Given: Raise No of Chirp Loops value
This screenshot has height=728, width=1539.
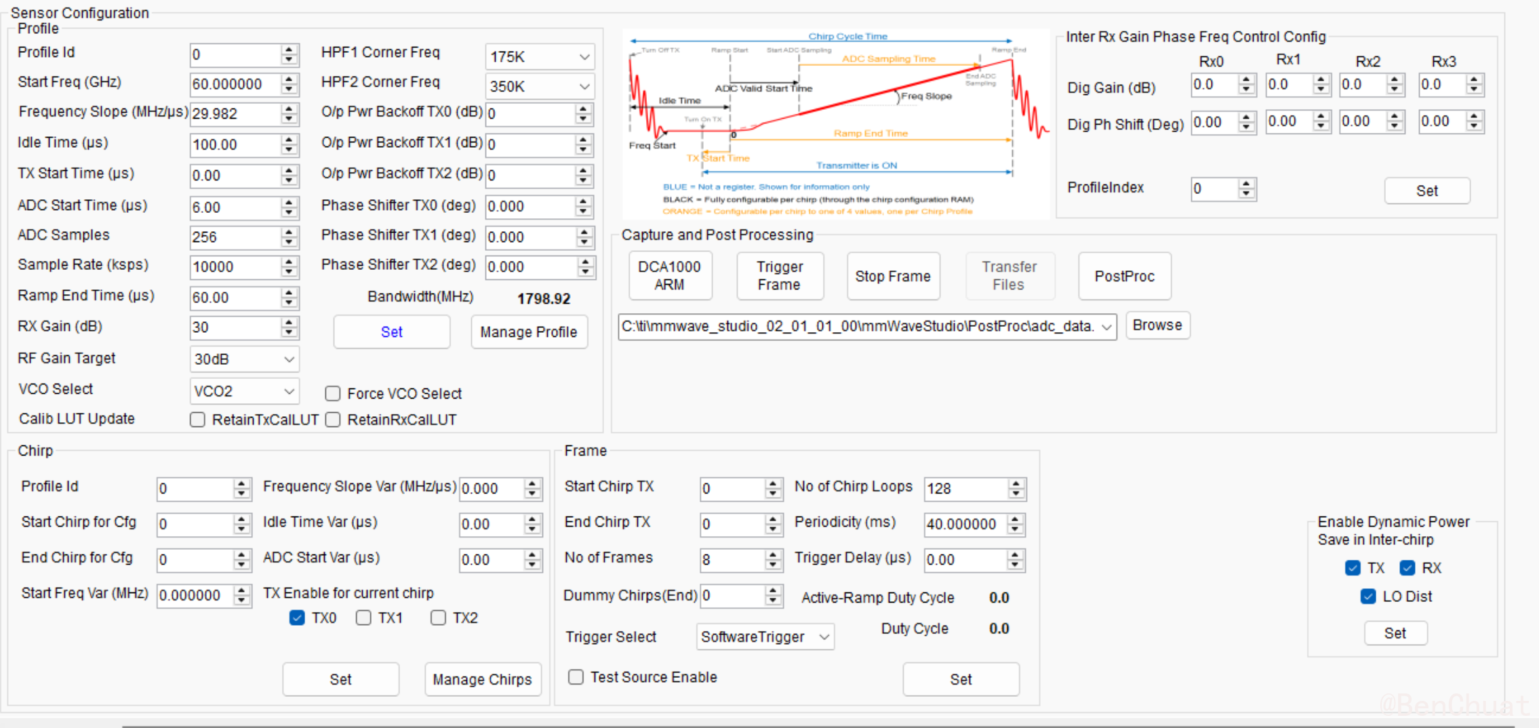Looking at the screenshot, I should point(1016,483).
